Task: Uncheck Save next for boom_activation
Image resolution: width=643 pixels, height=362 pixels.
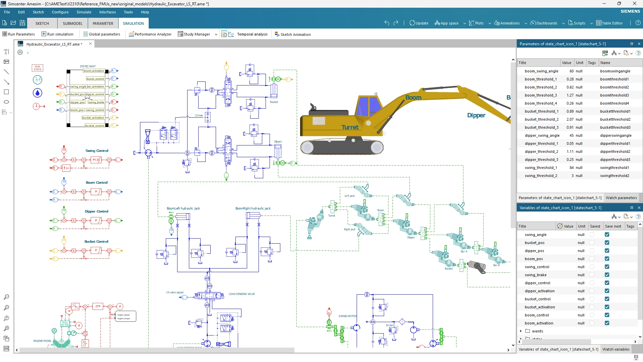Action: coord(607,323)
